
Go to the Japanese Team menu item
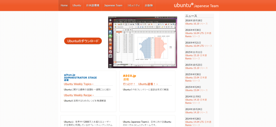click(113, 5)
